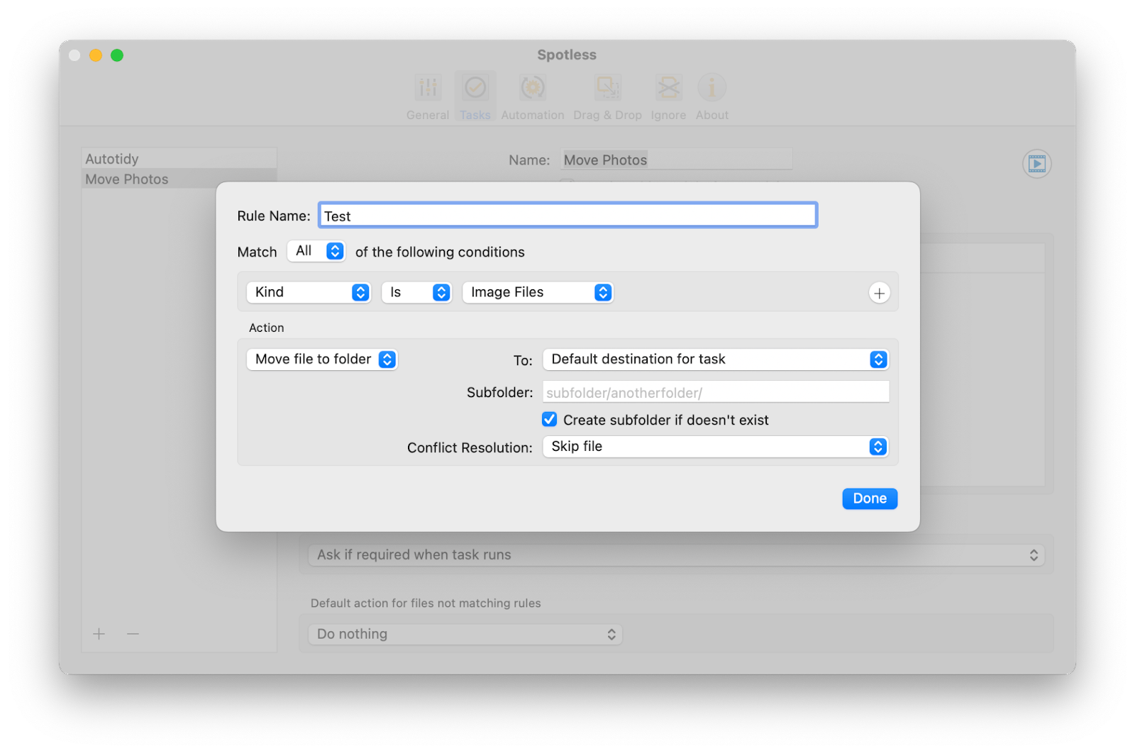The image size is (1135, 753).
Task: Open the "Move file to folder" action dropdown
Action: click(x=321, y=359)
